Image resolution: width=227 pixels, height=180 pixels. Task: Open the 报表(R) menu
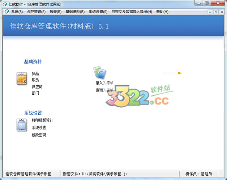55,12
